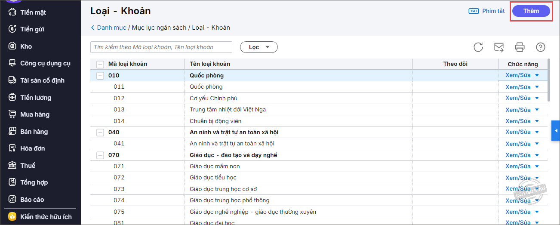
Task: Click the Phím tắt keyboard icon
Action: coord(474,11)
